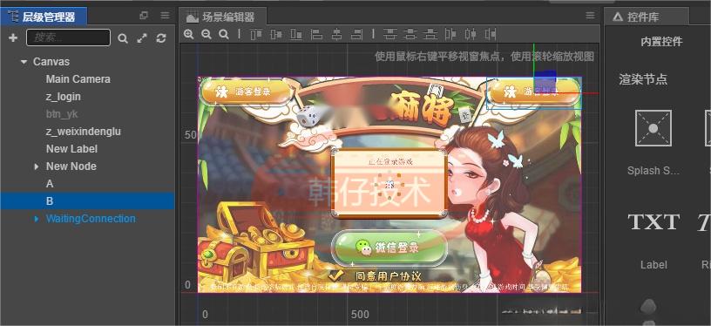The height and width of the screenshot is (326, 711).
Task: Toggle expand-all in hierarchy panel
Action: tap(142, 38)
